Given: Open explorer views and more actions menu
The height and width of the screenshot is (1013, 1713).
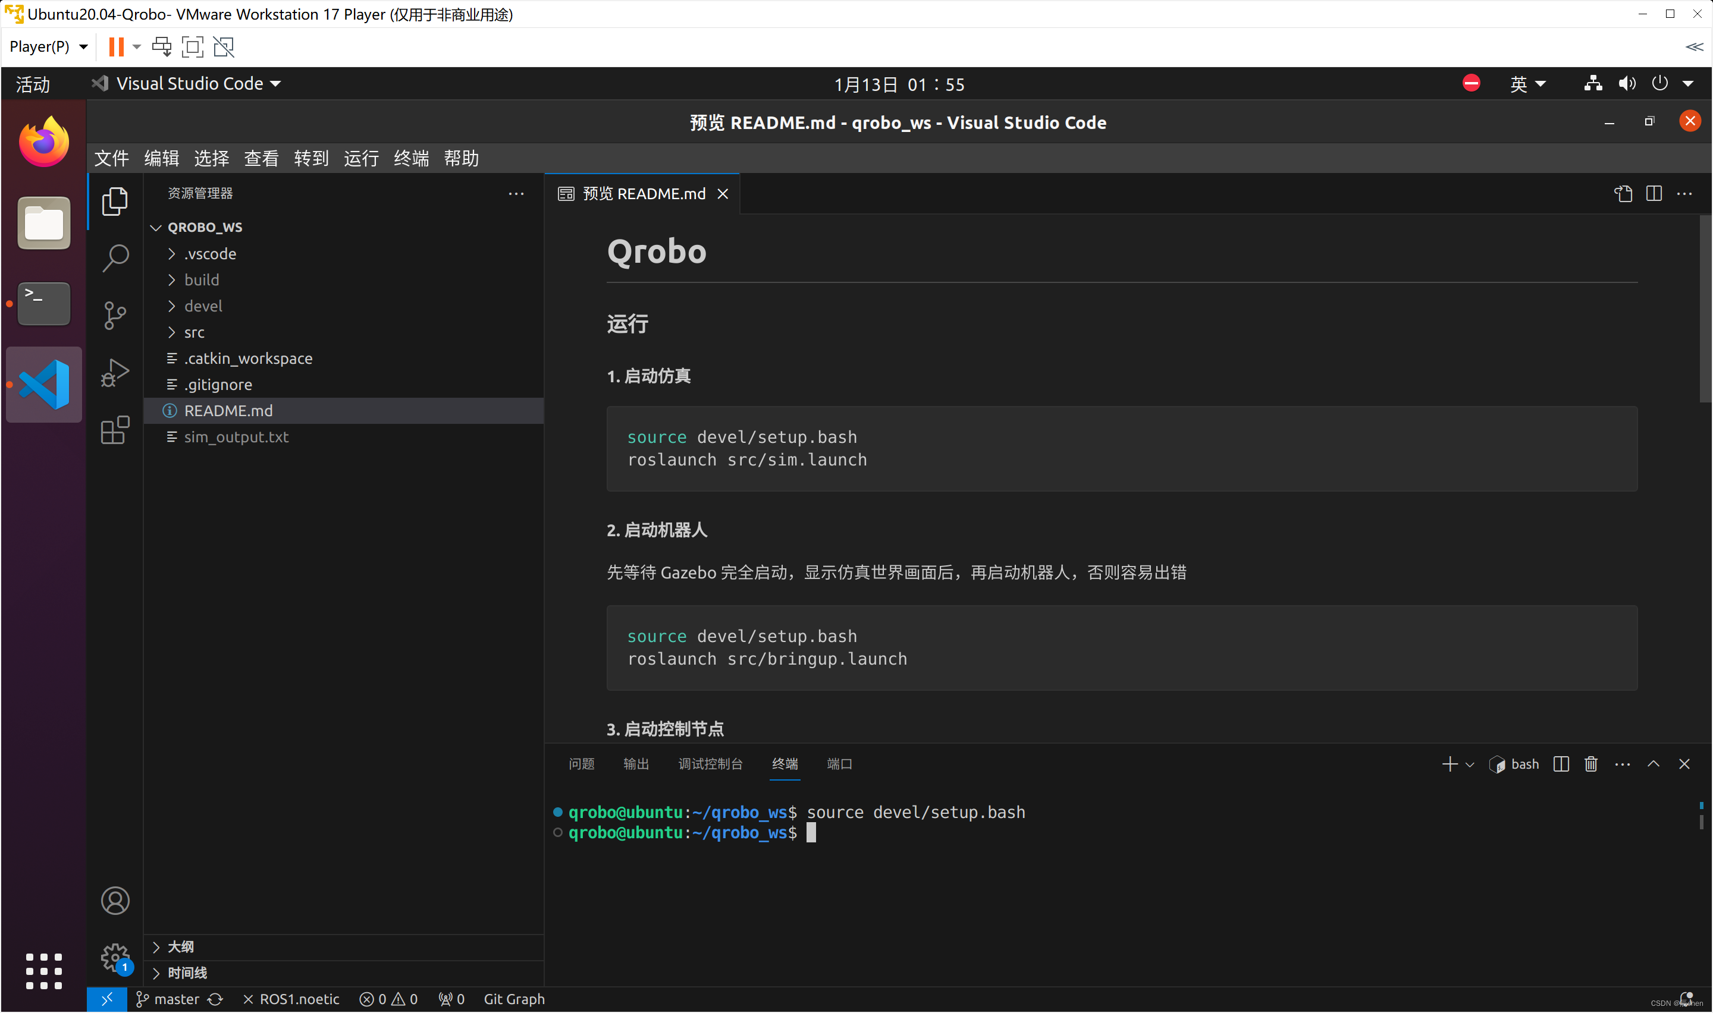Looking at the screenshot, I should coord(516,194).
